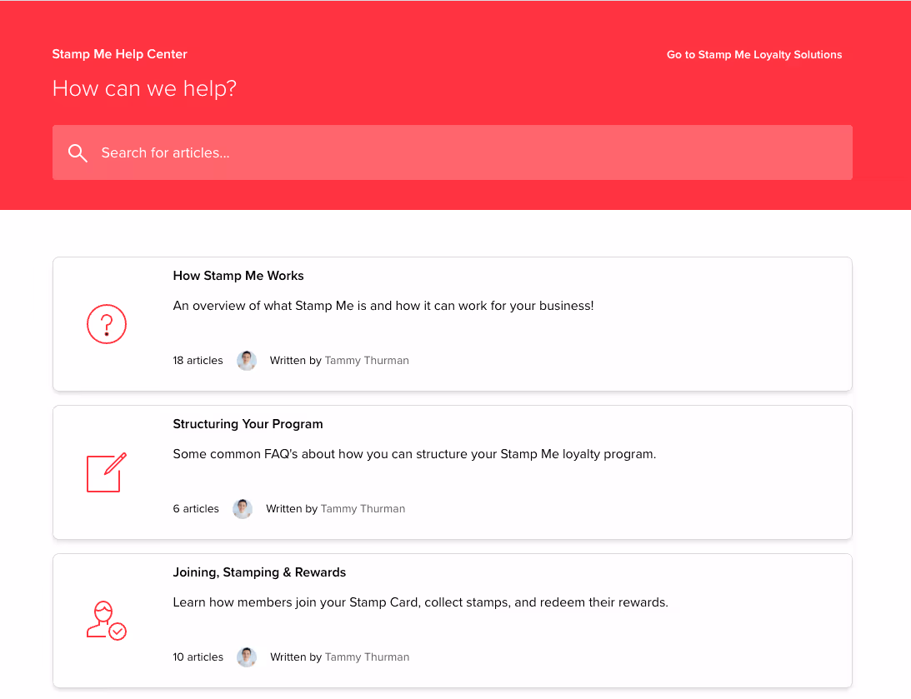Click the author avatar in Joining, Stamping & Rewards

tap(246, 657)
